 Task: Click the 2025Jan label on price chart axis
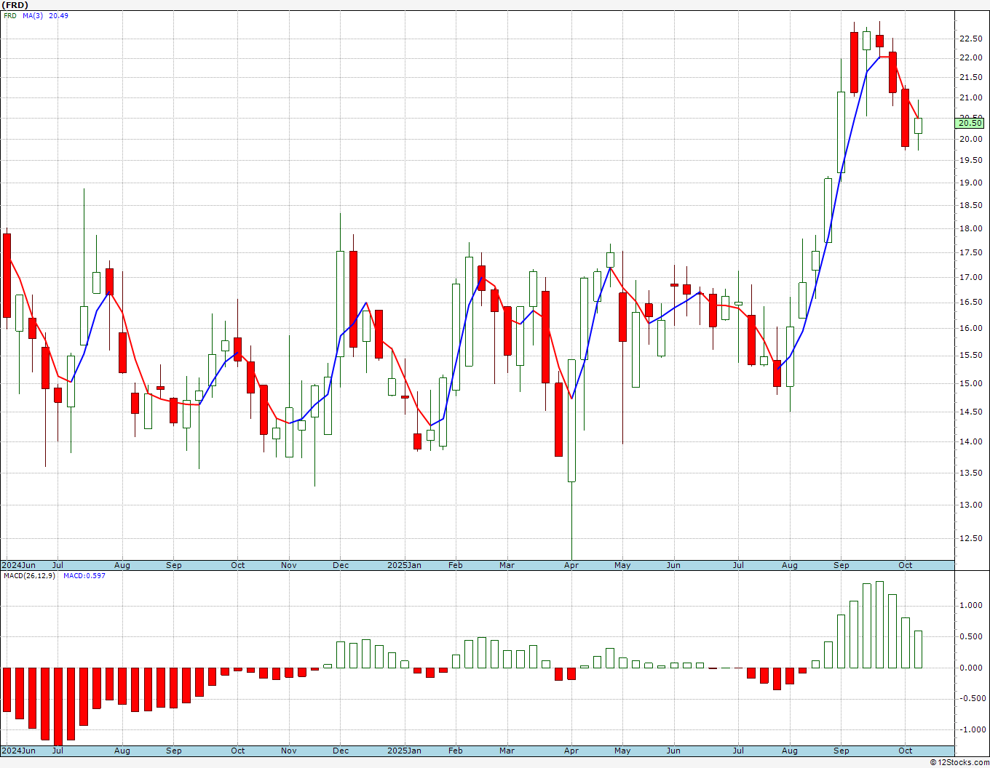pyautogui.click(x=404, y=565)
